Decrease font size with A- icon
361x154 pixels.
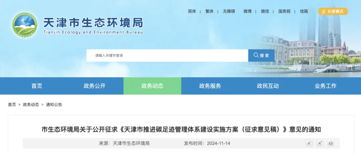click(309, 143)
